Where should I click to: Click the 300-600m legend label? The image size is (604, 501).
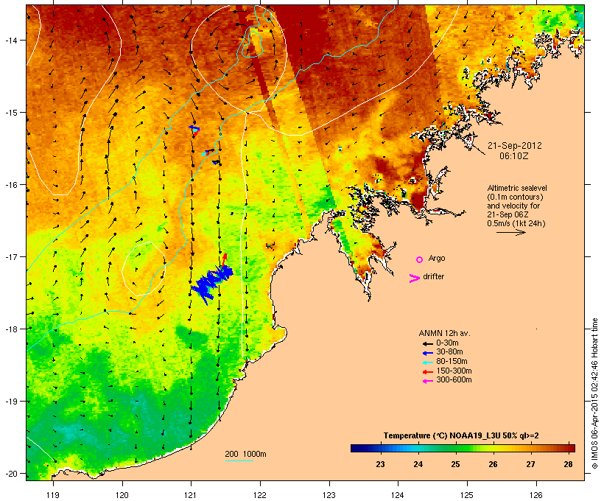coord(454,380)
